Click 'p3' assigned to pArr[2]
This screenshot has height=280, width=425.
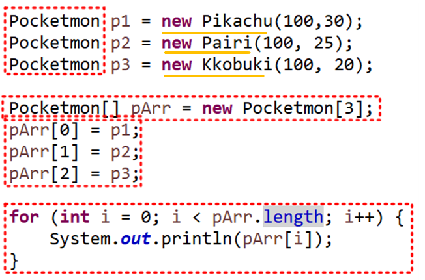(121, 175)
